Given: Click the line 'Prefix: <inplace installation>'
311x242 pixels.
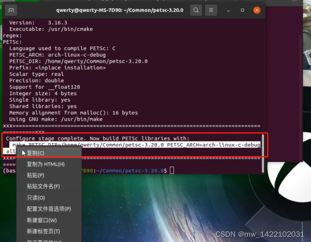Looking at the screenshot, I should [57, 68].
